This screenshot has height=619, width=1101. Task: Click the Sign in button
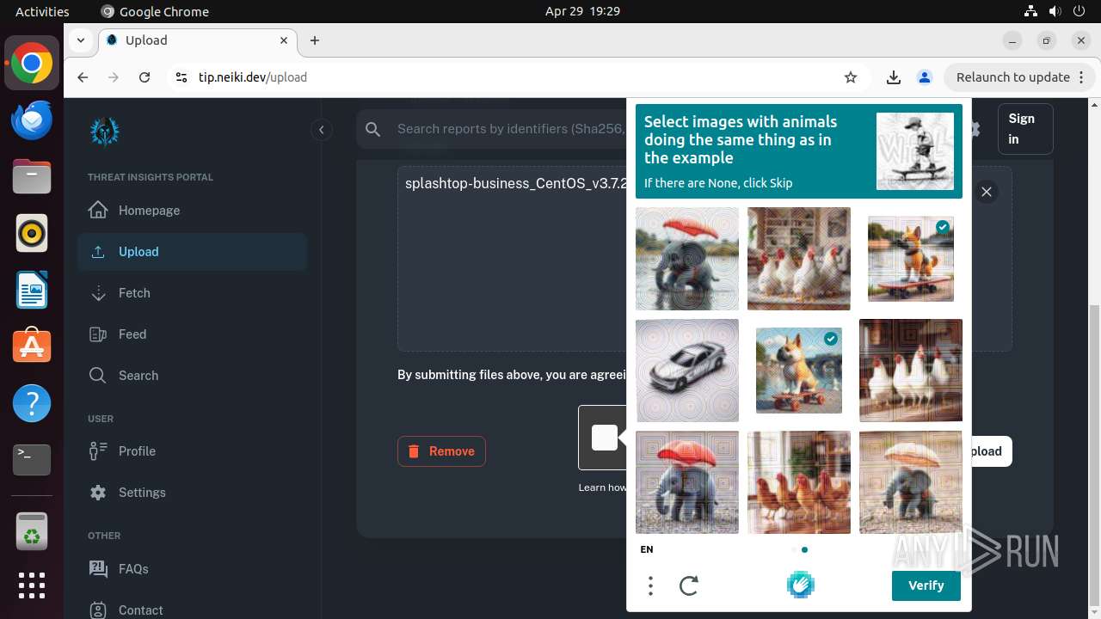coord(1025,129)
